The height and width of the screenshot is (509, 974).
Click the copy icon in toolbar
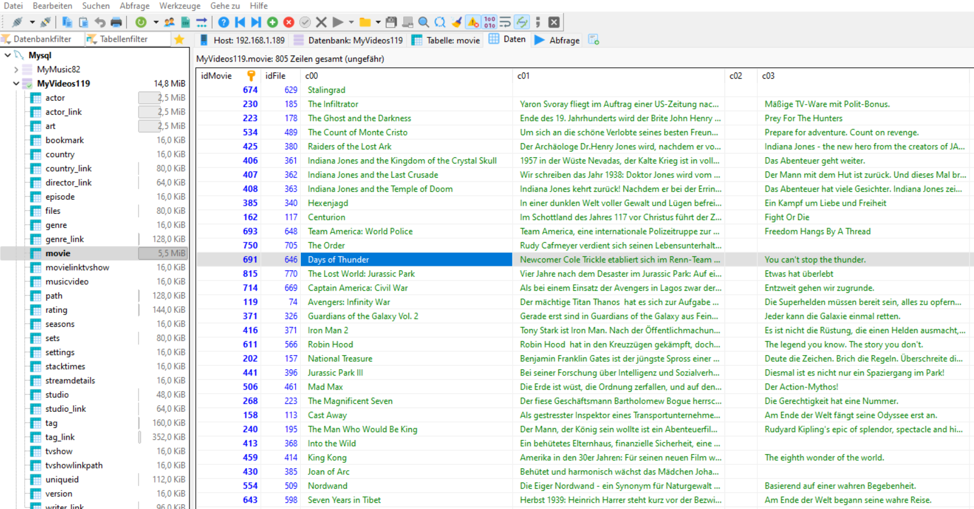coord(67,22)
